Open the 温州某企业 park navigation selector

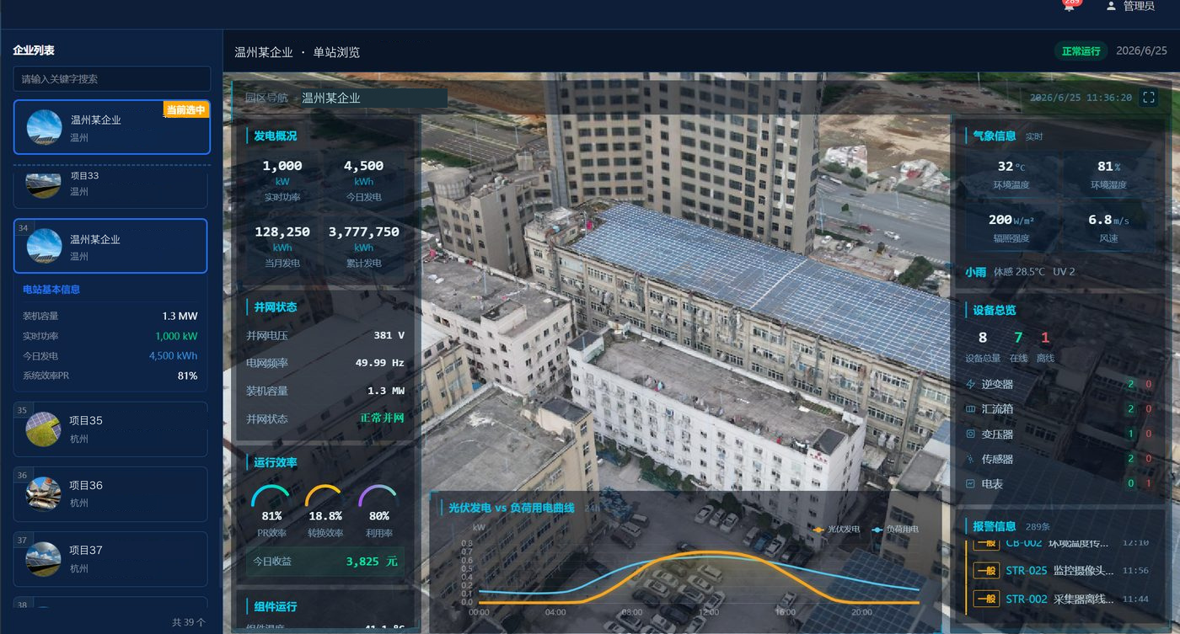pos(373,98)
